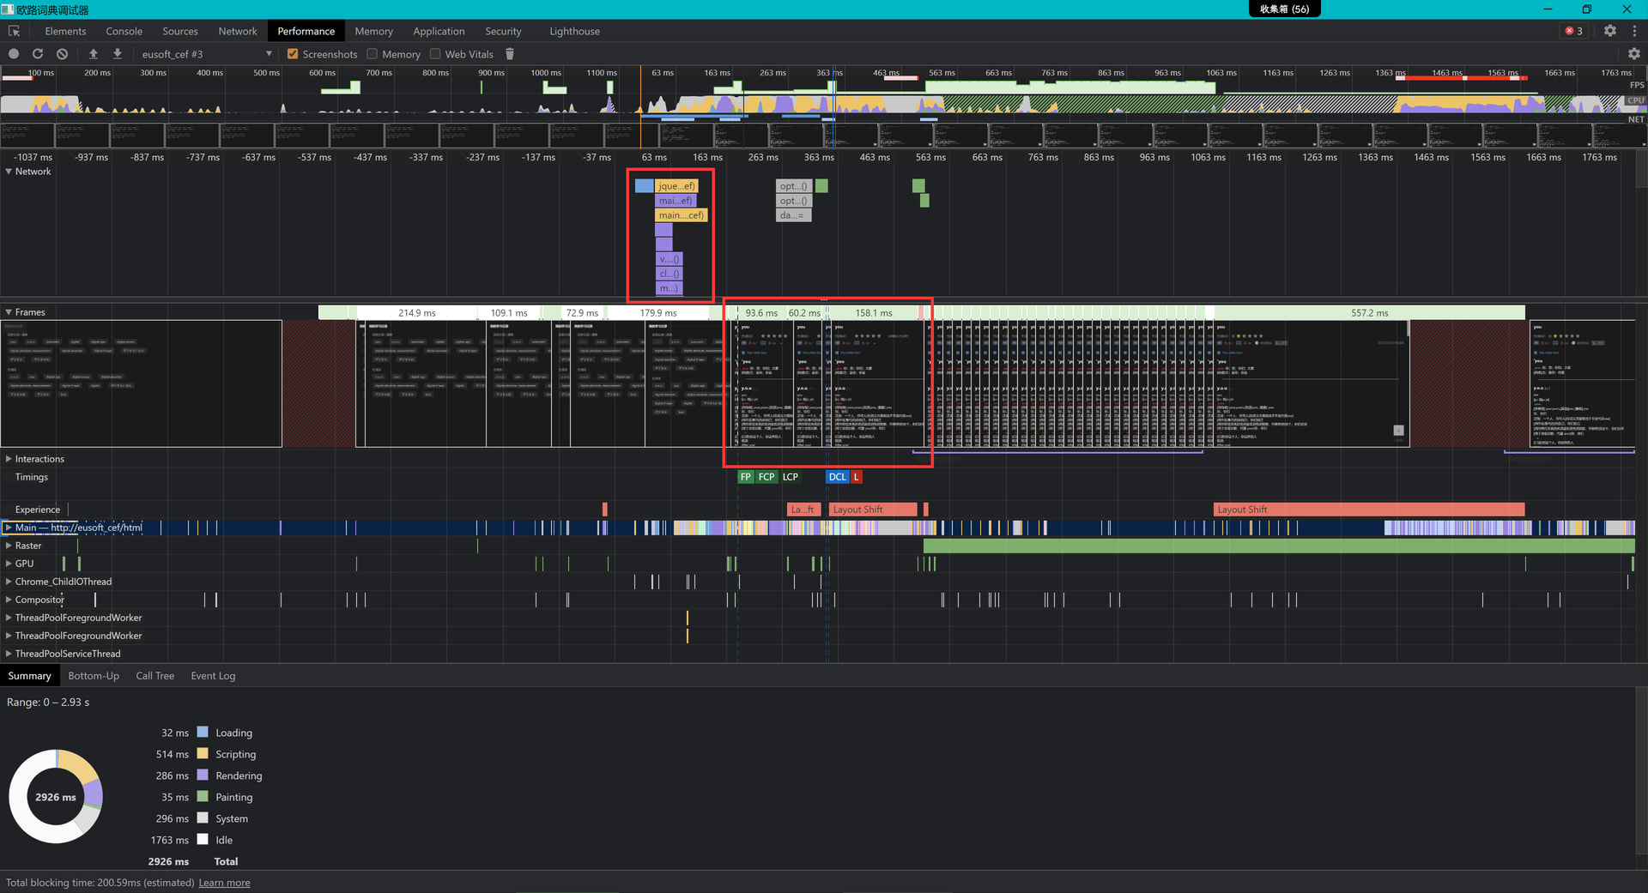Image resolution: width=1648 pixels, height=893 pixels.
Task: Click the red error count badge
Action: coord(1573,31)
